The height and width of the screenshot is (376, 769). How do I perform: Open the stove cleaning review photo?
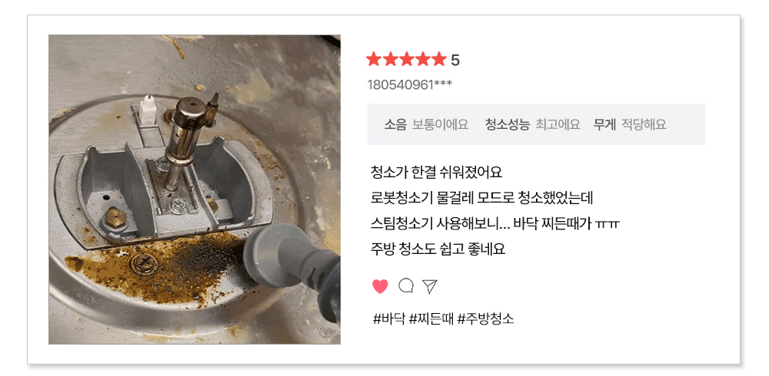pyautogui.click(x=195, y=190)
